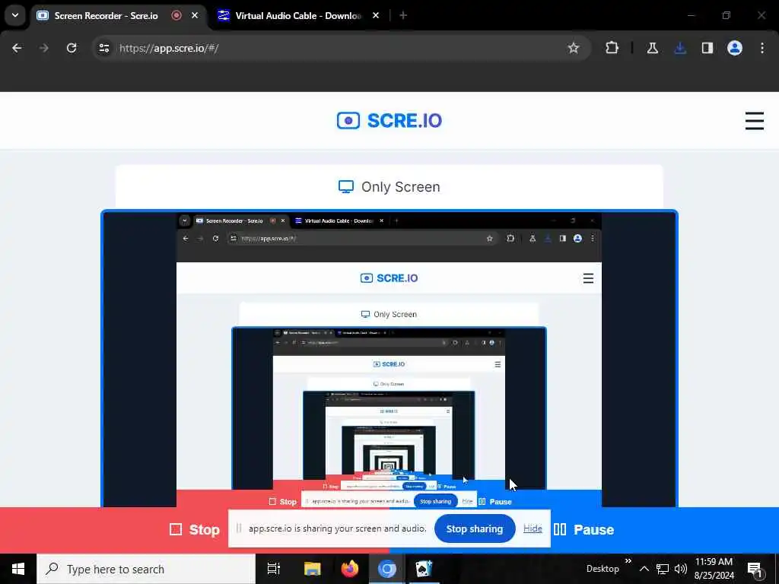
Task: Click the SCRE.IO logo
Action: click(x=389, y=121)
